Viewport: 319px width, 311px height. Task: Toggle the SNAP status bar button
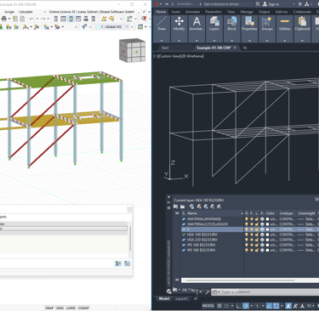[49, 308]
